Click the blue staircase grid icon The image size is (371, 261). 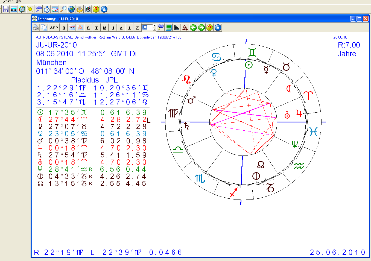pyautogui.click(x=177, y=28)
